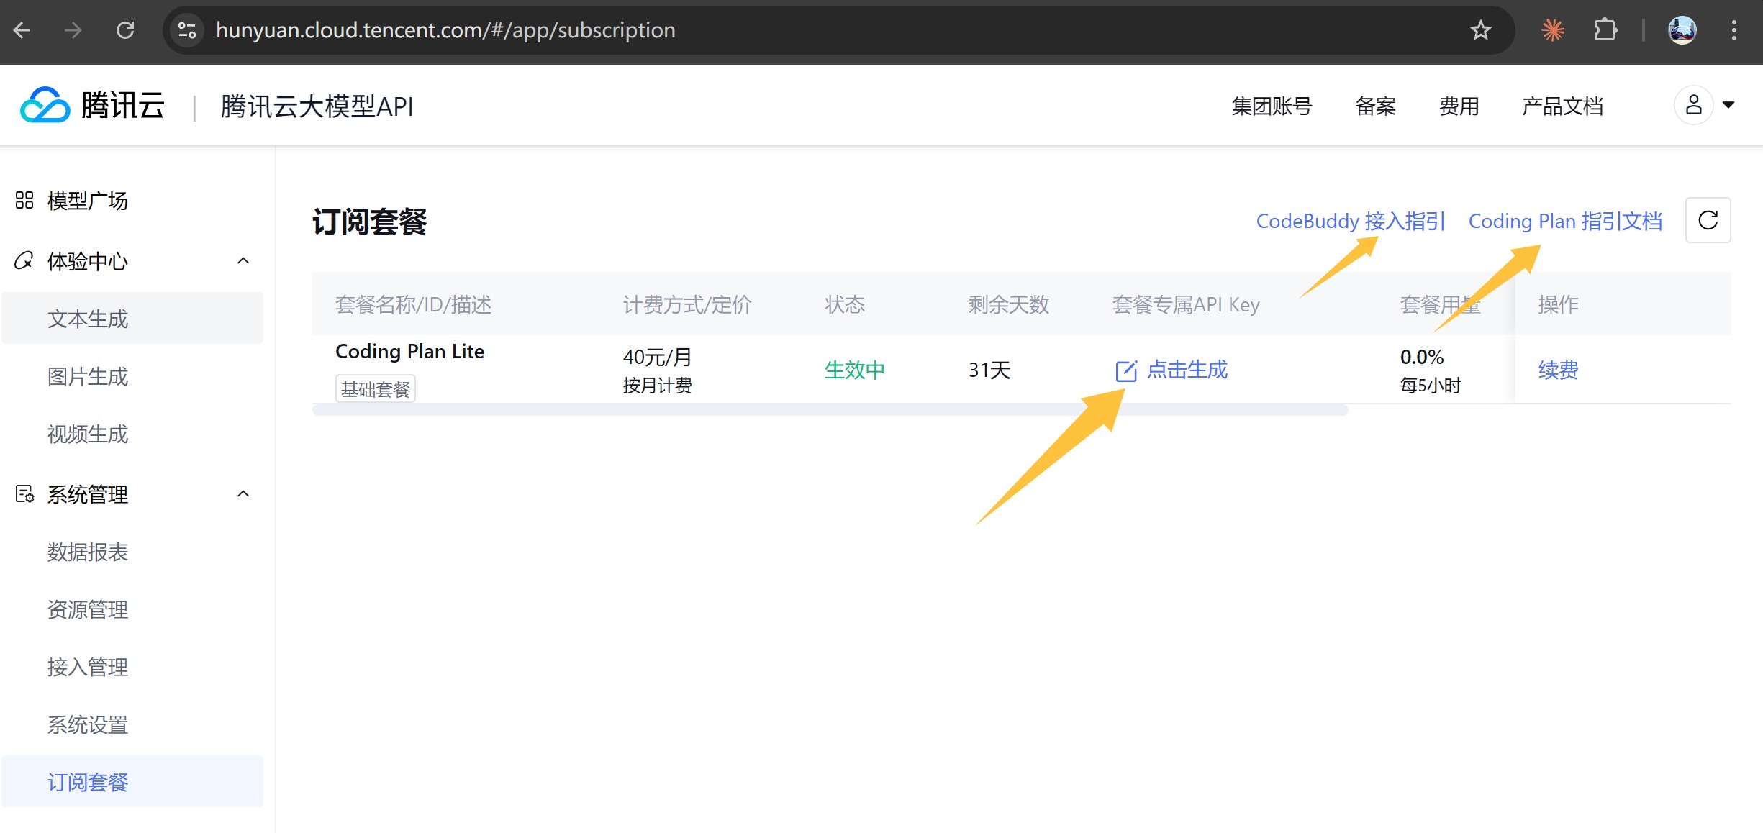Open the browser extensions puzzle icon
Image resolution: width=1763 pixels, height=833 pixels.
(x=1605, y=30)
